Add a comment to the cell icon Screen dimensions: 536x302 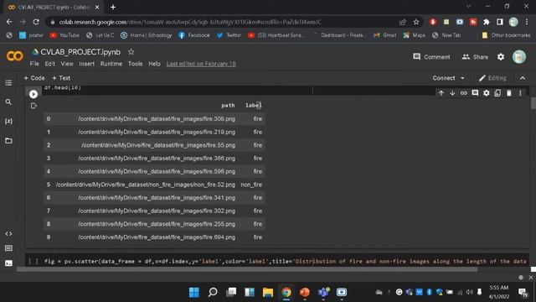(x=475, y=93)
